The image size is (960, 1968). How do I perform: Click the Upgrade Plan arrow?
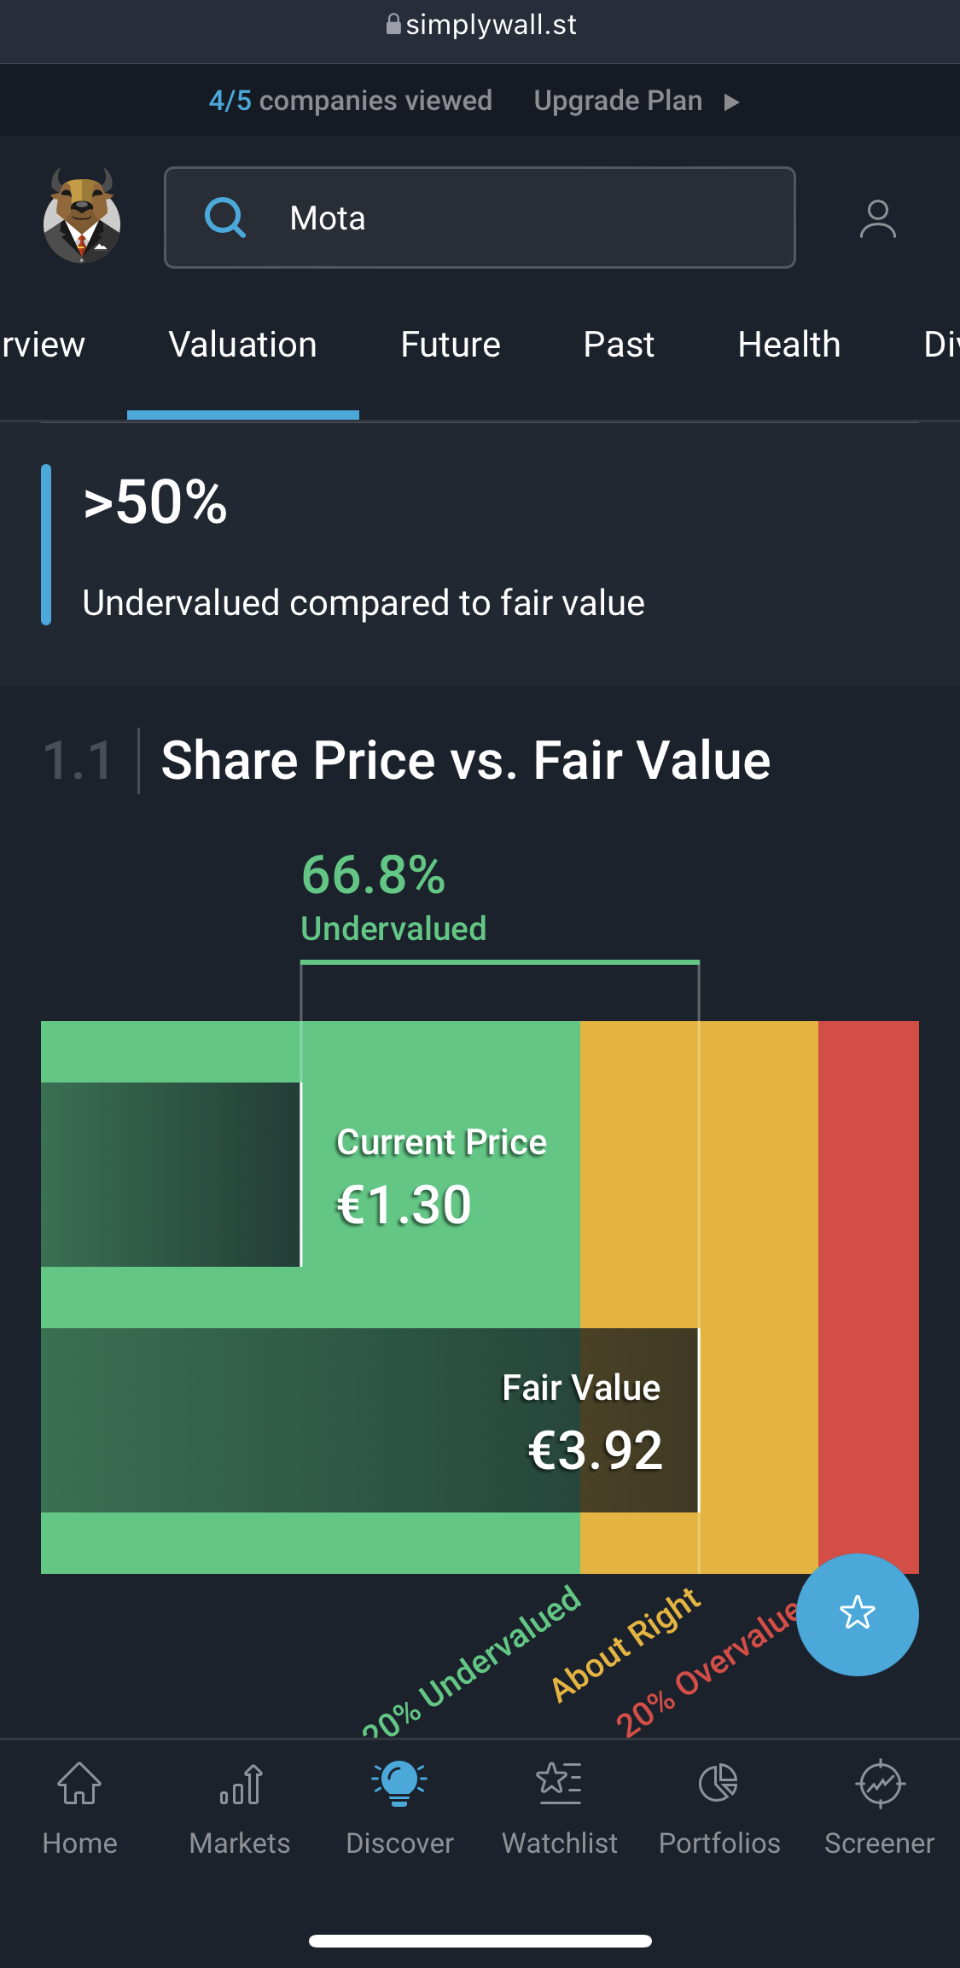731,102
